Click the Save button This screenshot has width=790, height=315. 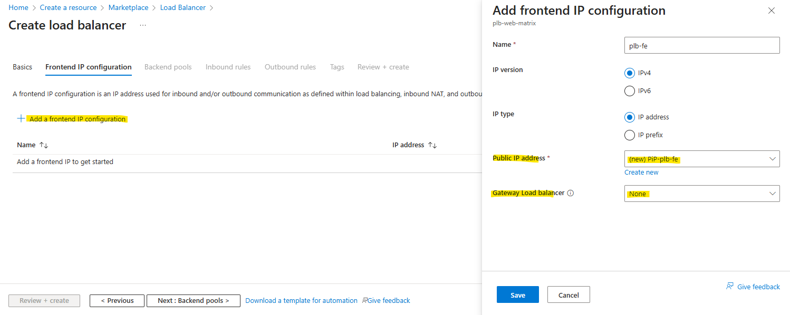[517, 295]
